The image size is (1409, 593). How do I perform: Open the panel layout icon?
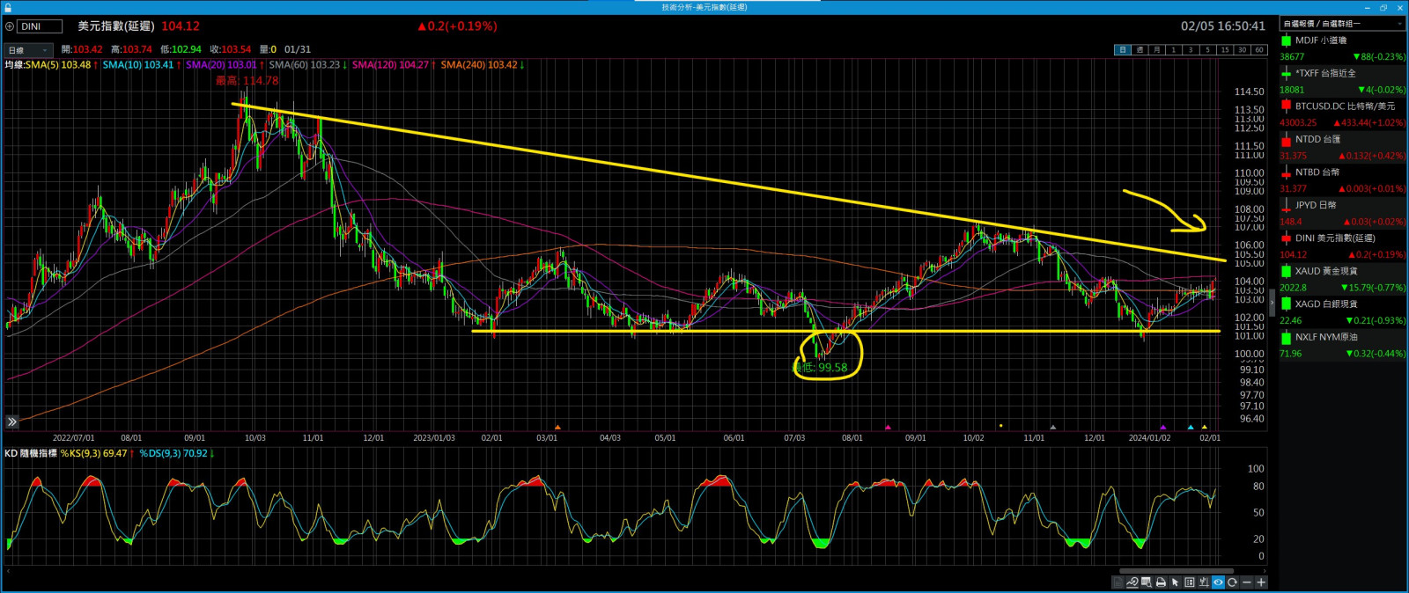(x=1190, y=582)
